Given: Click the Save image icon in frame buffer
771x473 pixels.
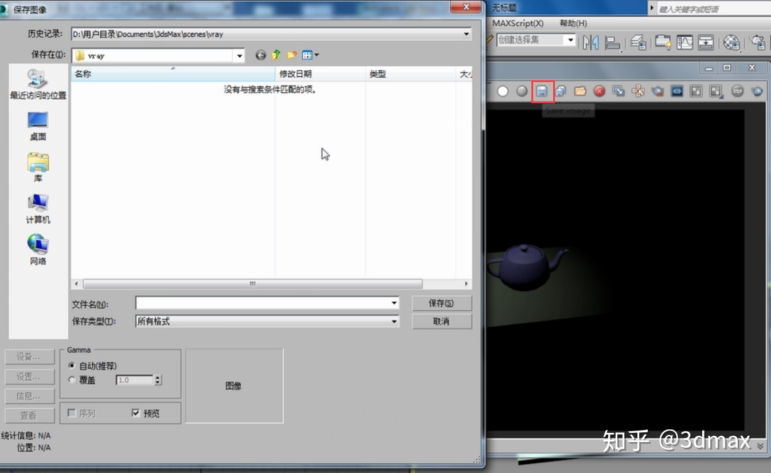Looking at the screenshot, I should tap(542, 91).
